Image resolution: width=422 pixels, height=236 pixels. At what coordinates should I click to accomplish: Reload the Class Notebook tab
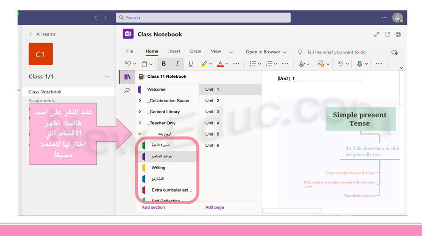coord(387,34)
